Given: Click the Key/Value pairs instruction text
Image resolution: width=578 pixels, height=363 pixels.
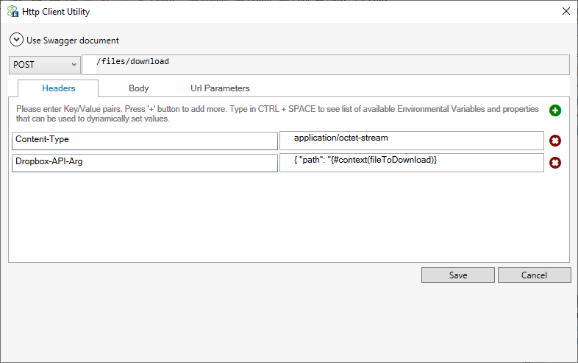Looking at the screenshot, I should (277, 113).
